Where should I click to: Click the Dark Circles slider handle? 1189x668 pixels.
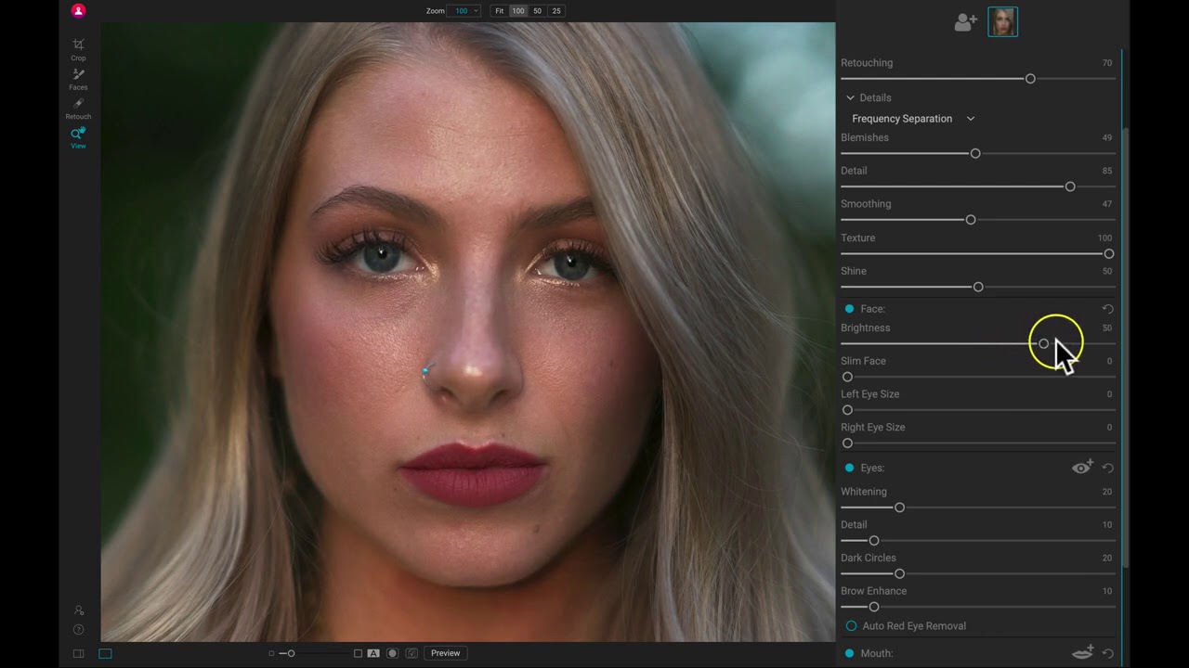tap(899, 574)
